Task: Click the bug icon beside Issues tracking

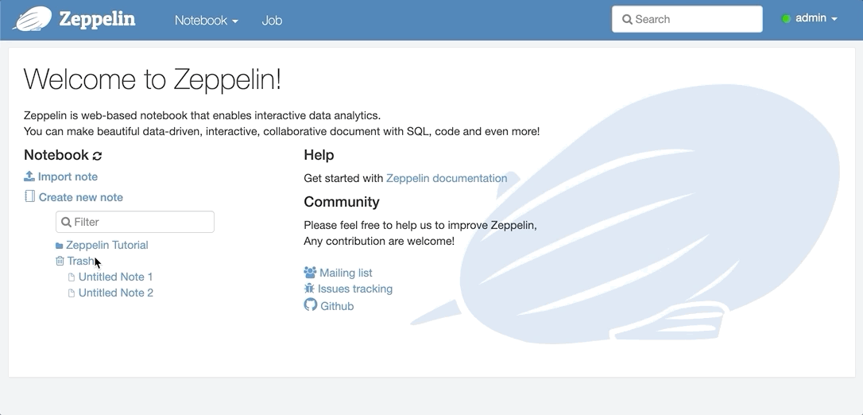Action: coord(309,289)
